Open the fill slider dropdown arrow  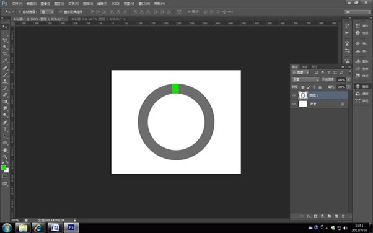coord(348,87)
